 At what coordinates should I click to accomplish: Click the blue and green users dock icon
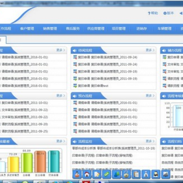(116, 174)
